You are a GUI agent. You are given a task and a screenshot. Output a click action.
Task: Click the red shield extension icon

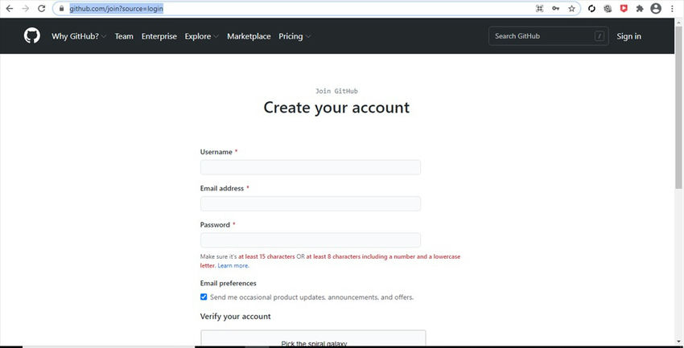pos(624,8)
